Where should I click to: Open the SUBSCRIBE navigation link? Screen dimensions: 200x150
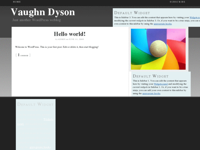point(177,2)
